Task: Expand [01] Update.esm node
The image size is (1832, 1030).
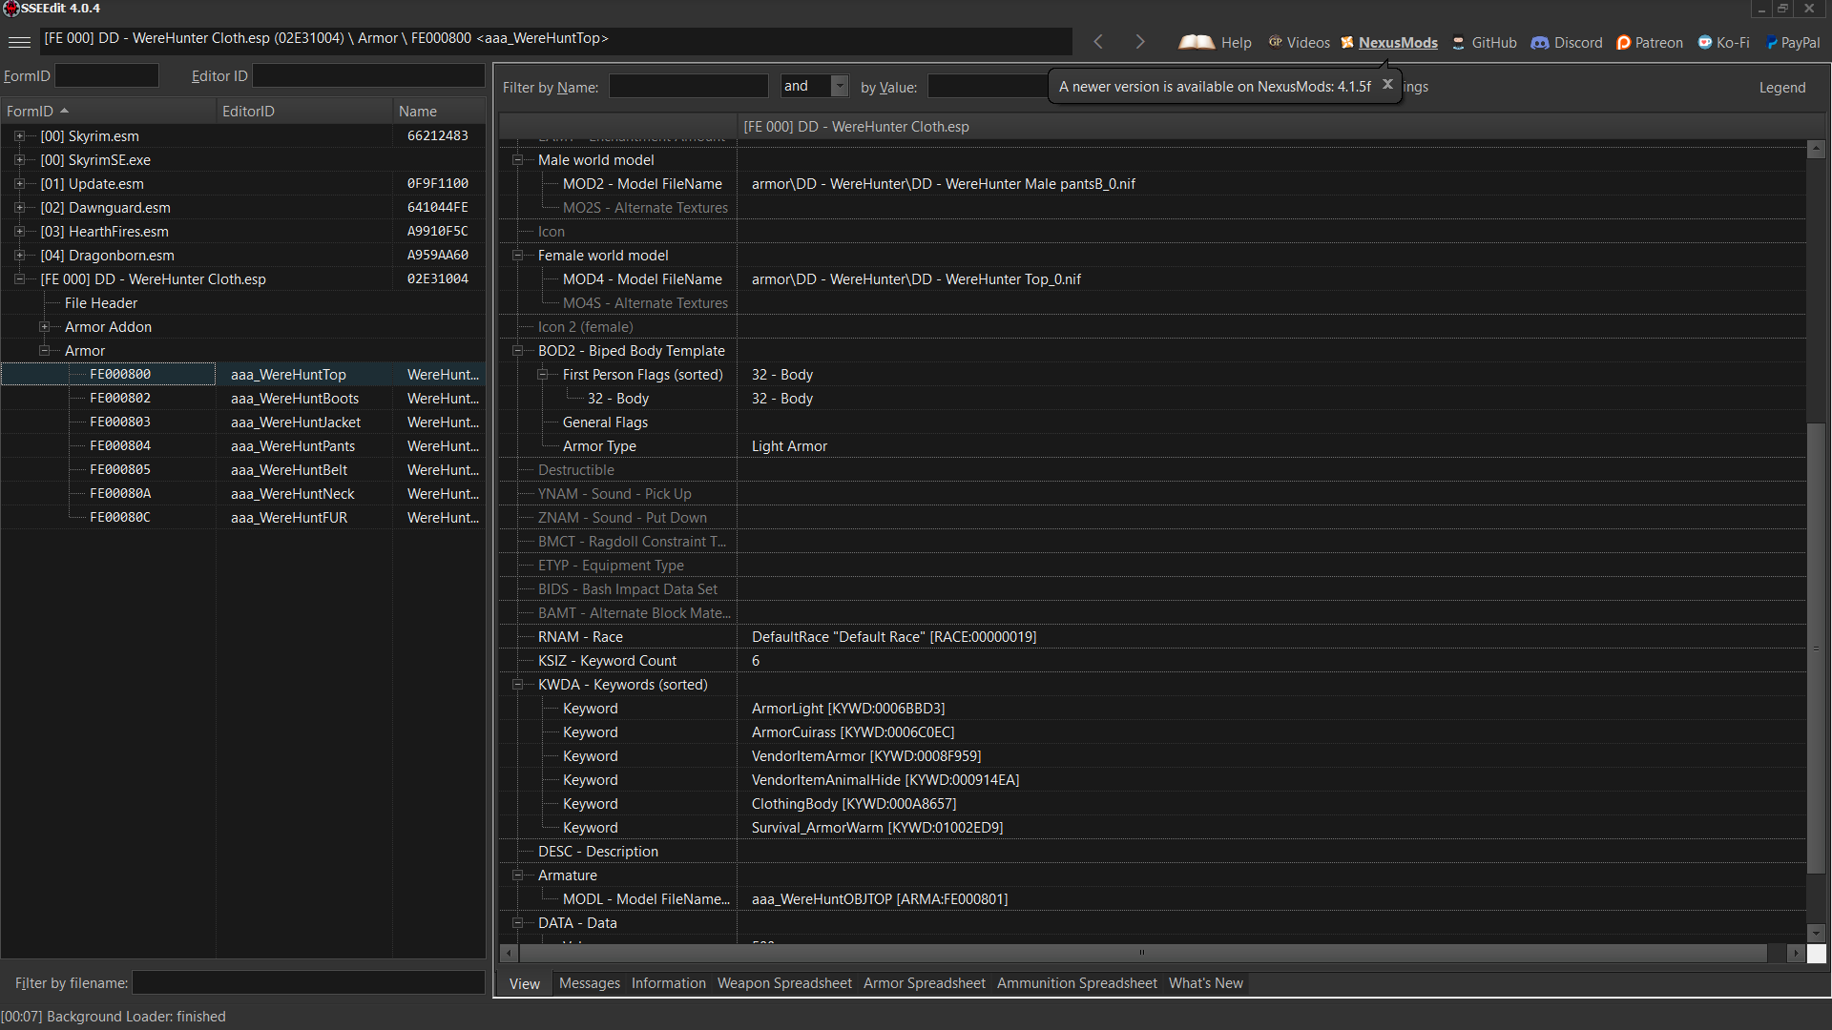Action: click(x=19, y=183)
